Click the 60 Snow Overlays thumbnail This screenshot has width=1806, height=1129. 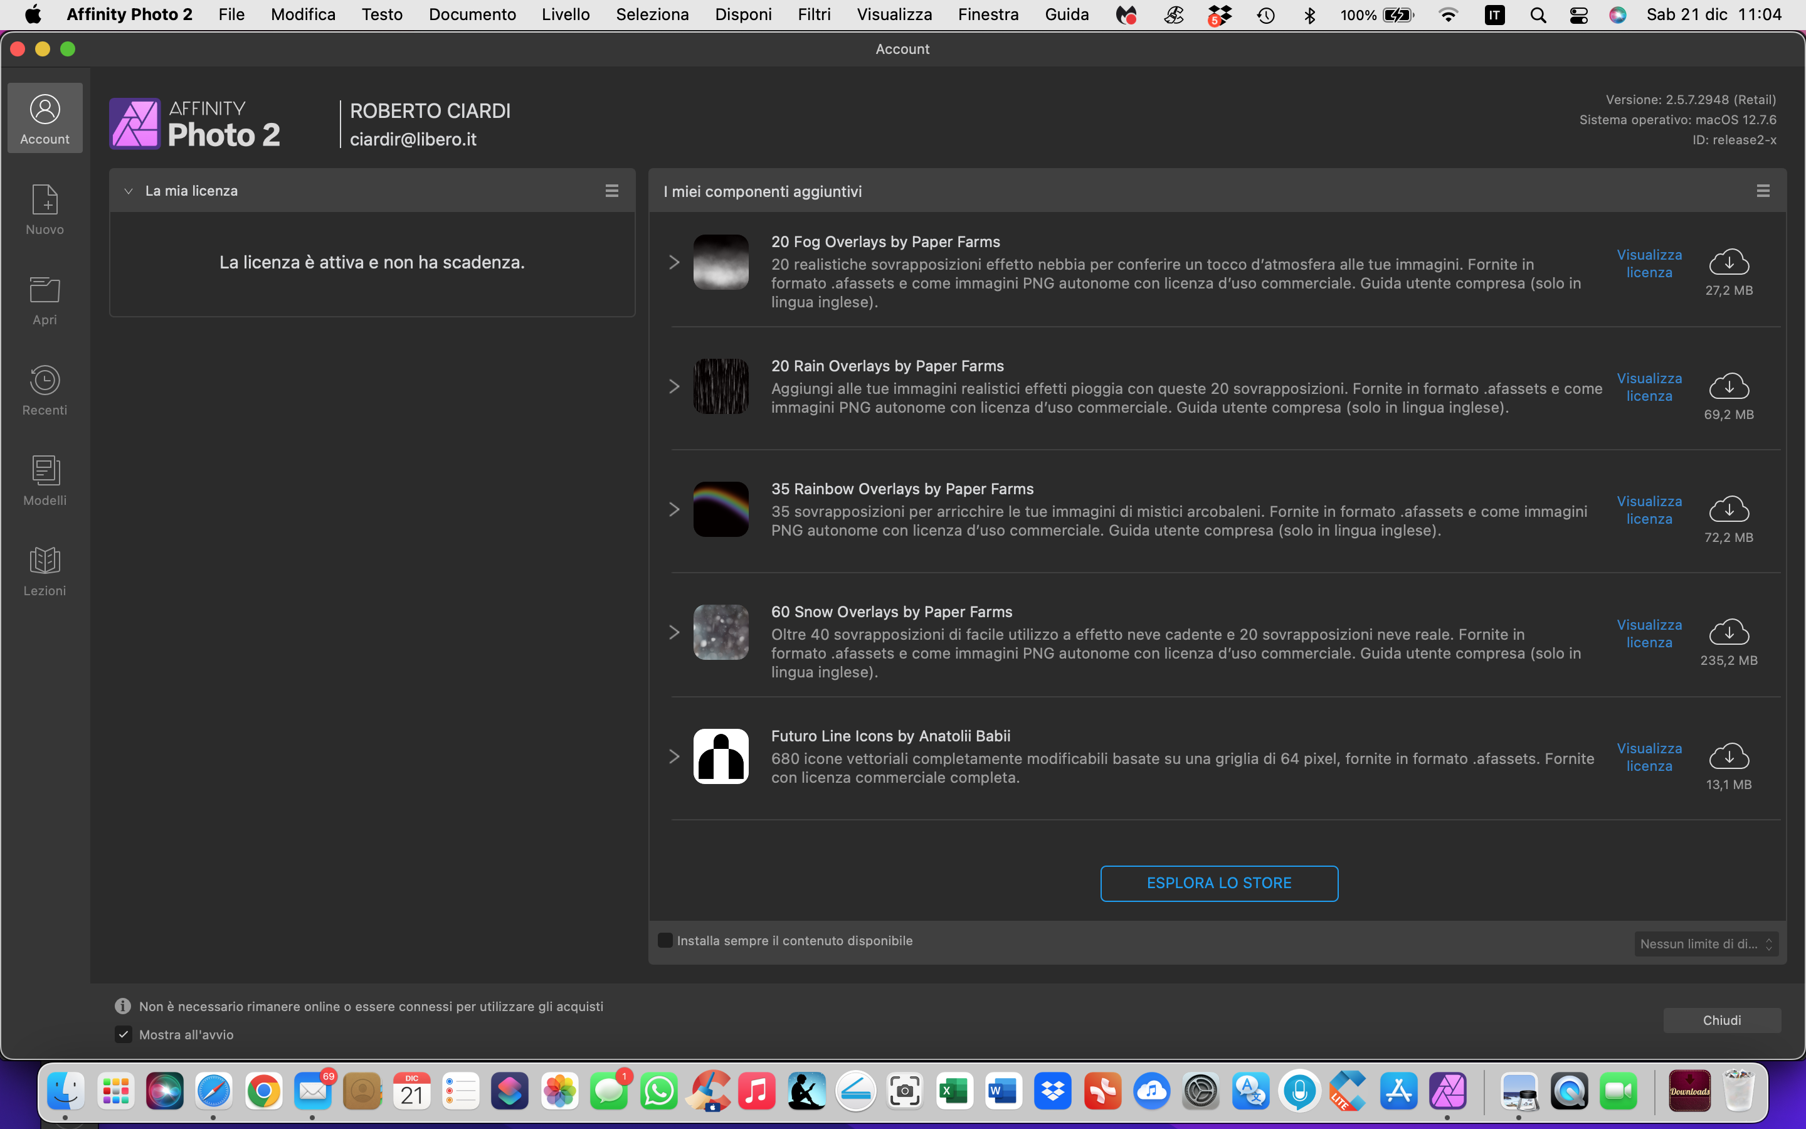tap(721, 632)
